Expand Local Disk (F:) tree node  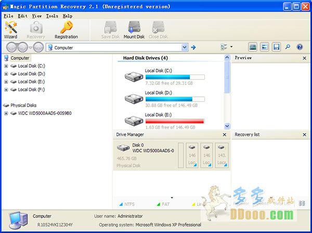click(x=6, y=90)
